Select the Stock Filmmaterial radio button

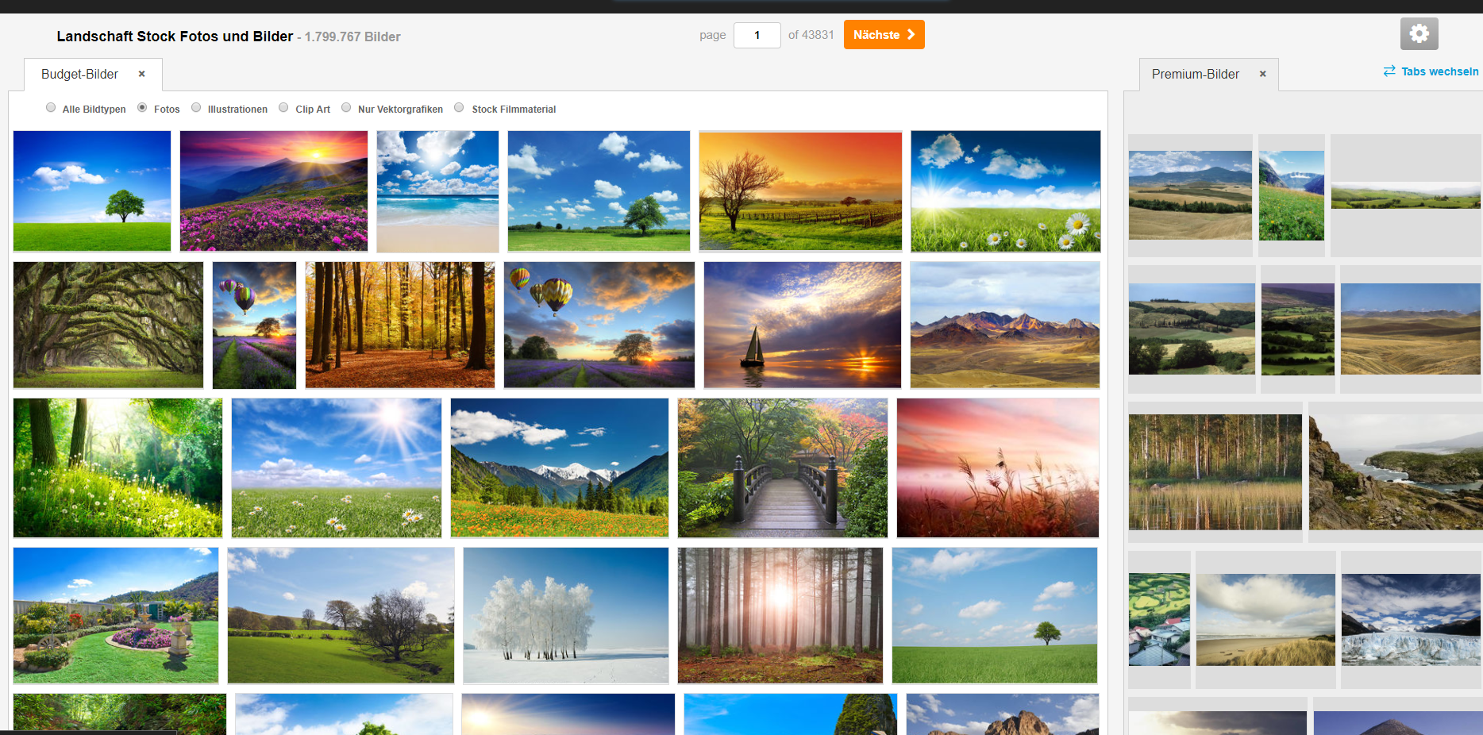pos(459,108)
